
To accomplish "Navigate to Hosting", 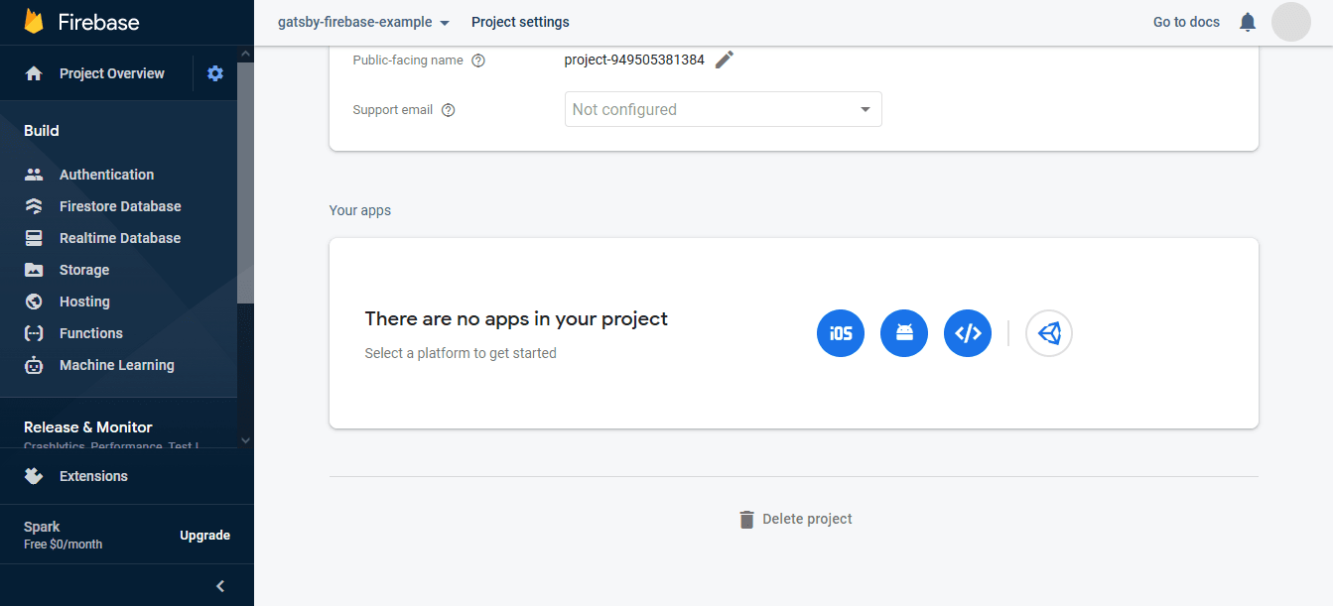I will 84,302.
